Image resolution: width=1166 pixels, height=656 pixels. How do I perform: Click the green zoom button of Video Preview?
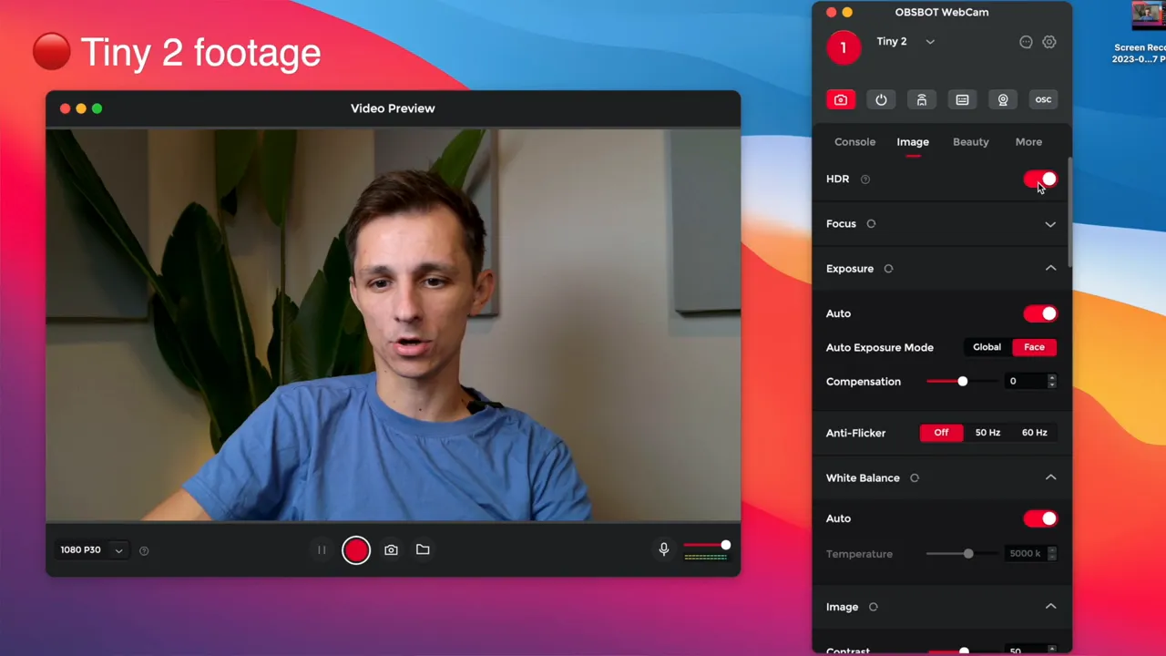click(97, 109)
